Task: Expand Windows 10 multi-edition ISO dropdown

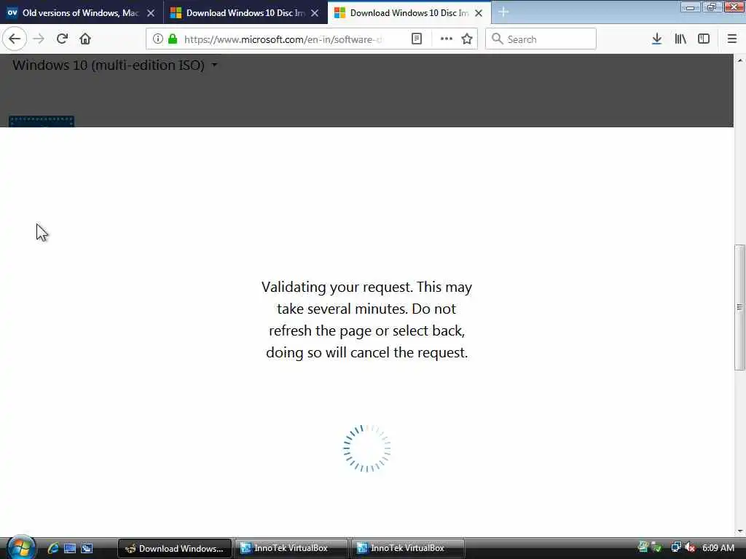Action: 115,65
